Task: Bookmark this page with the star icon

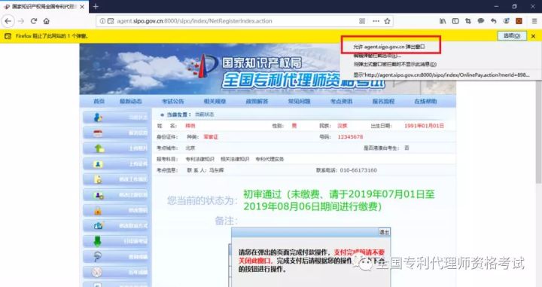Action: point(387,21)
